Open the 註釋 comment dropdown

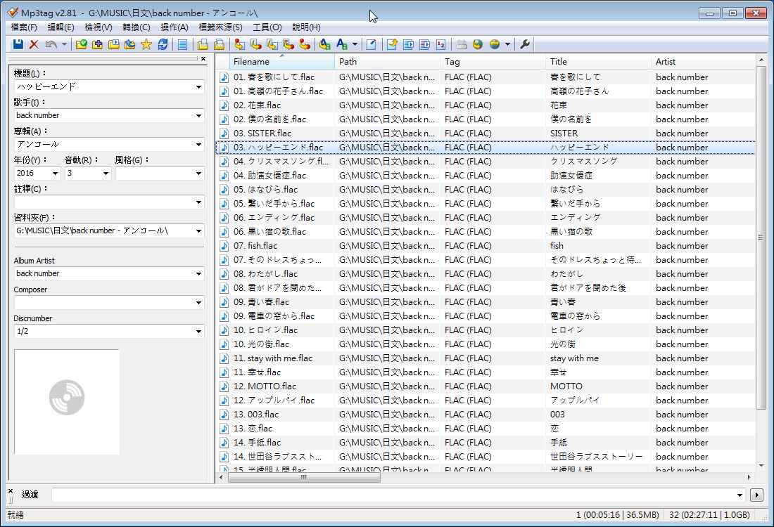pyautogui.click(x=198, y=202)
